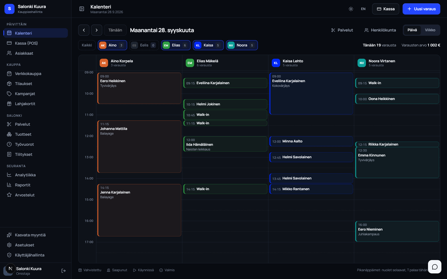The width and height of the screenshot is (447, 279).
Task: Switch to Päivä view
Action: point(412,30)
